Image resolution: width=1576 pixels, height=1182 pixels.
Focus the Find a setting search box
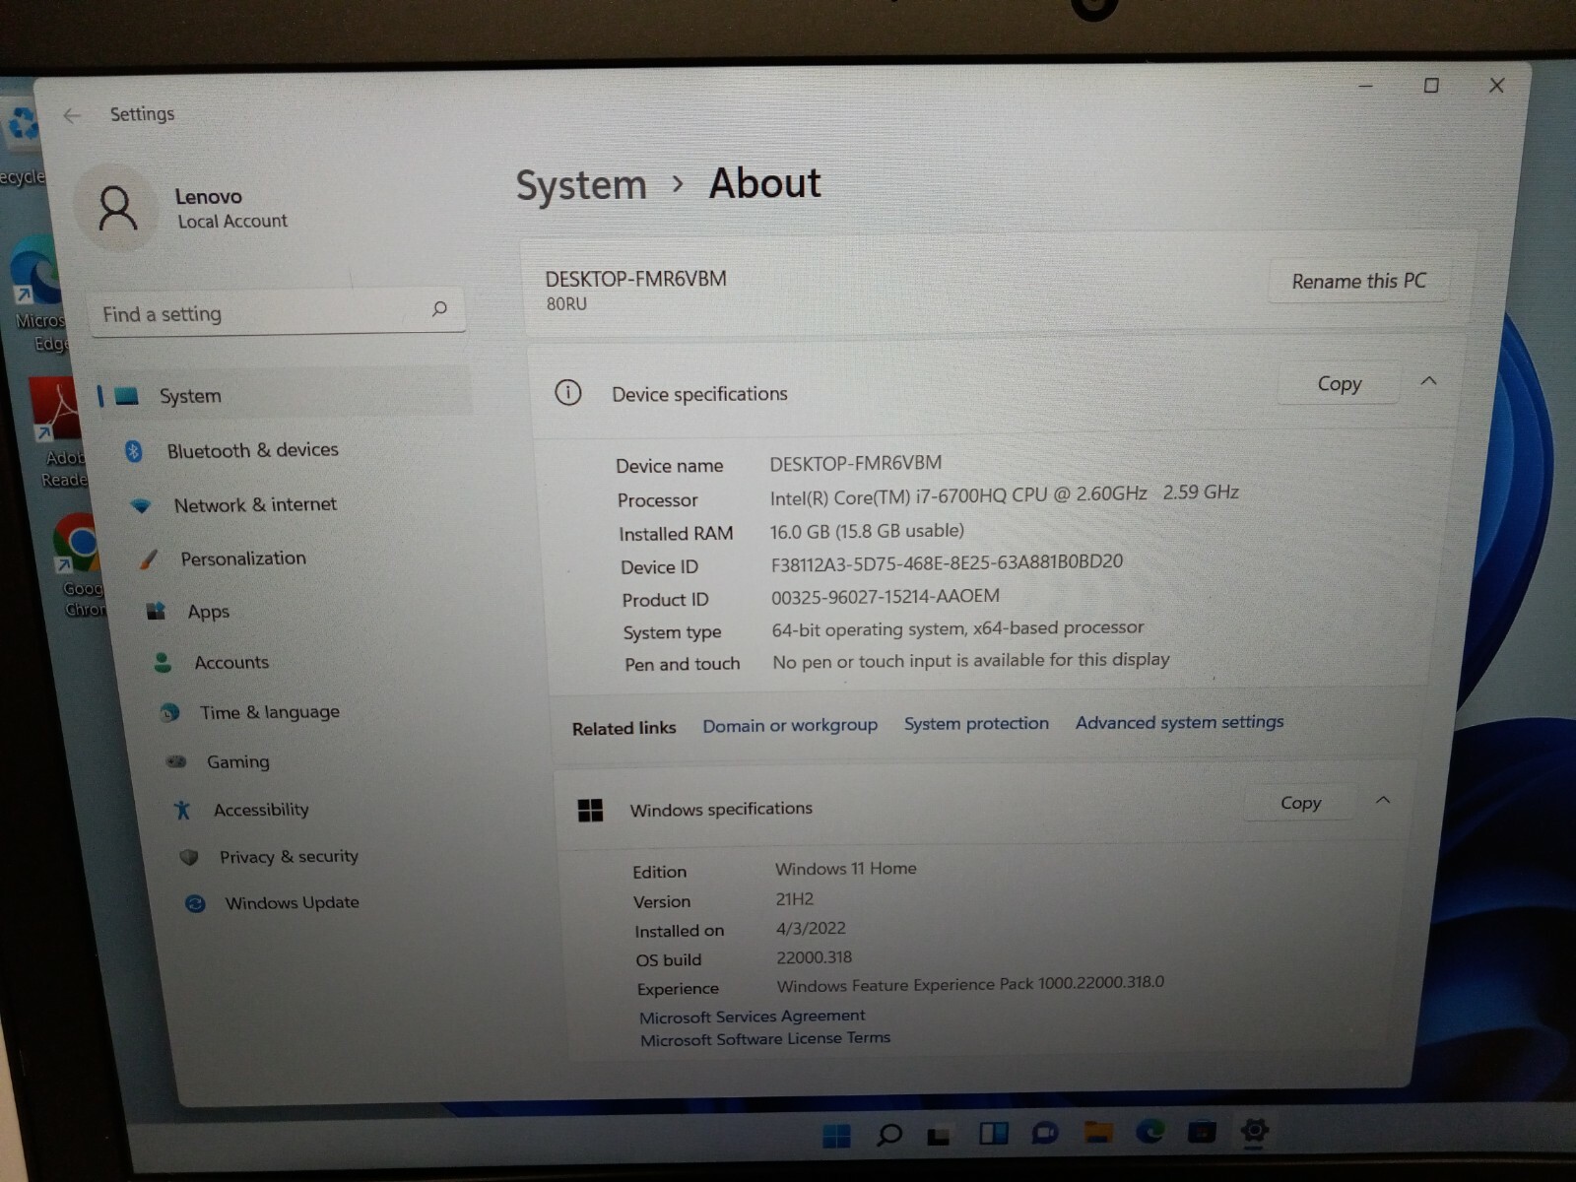277,312
